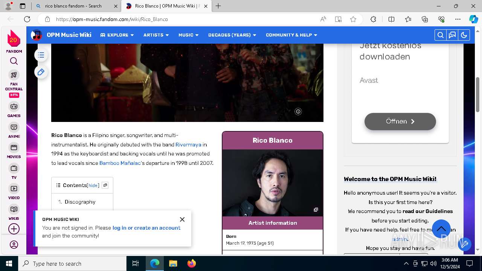Open the user profile icon in sidebar
Viewport: 482px width, 271px height.
pyautogui.click(x=14, y=245)
